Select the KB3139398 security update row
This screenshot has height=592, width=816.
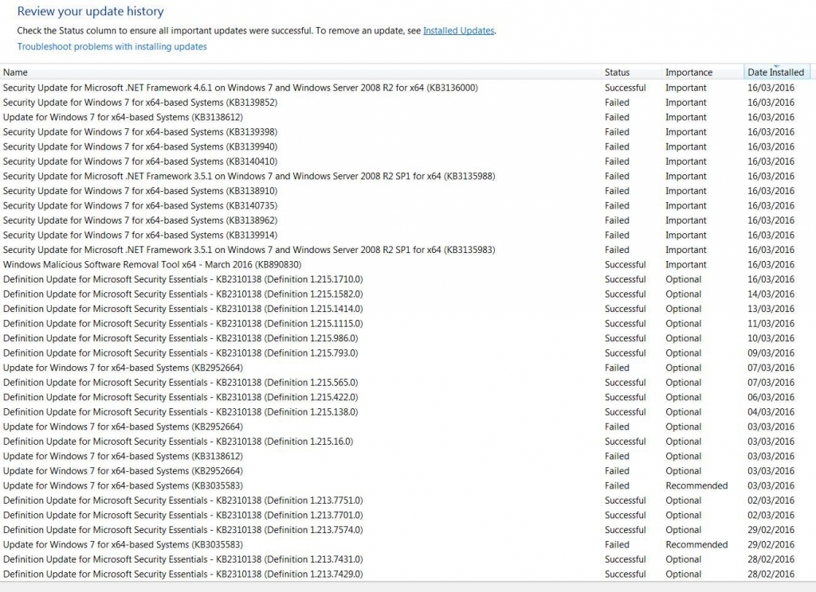point(140,132)
